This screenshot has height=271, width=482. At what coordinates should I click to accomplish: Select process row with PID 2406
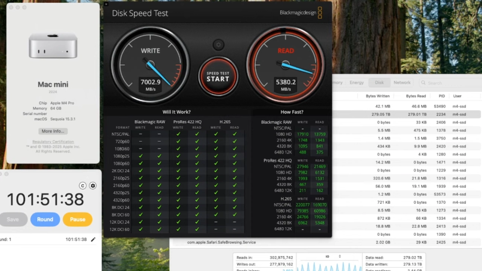click(406, 122)
